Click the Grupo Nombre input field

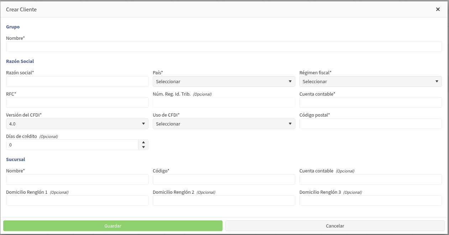pos(224,47)
